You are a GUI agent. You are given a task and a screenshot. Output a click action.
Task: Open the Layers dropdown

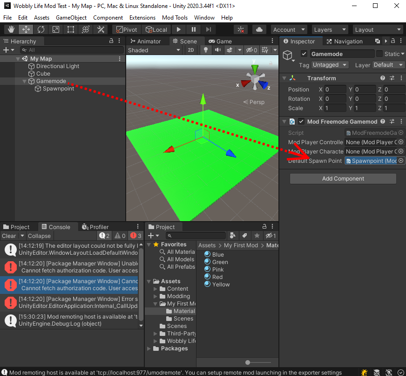pos(330,29)
